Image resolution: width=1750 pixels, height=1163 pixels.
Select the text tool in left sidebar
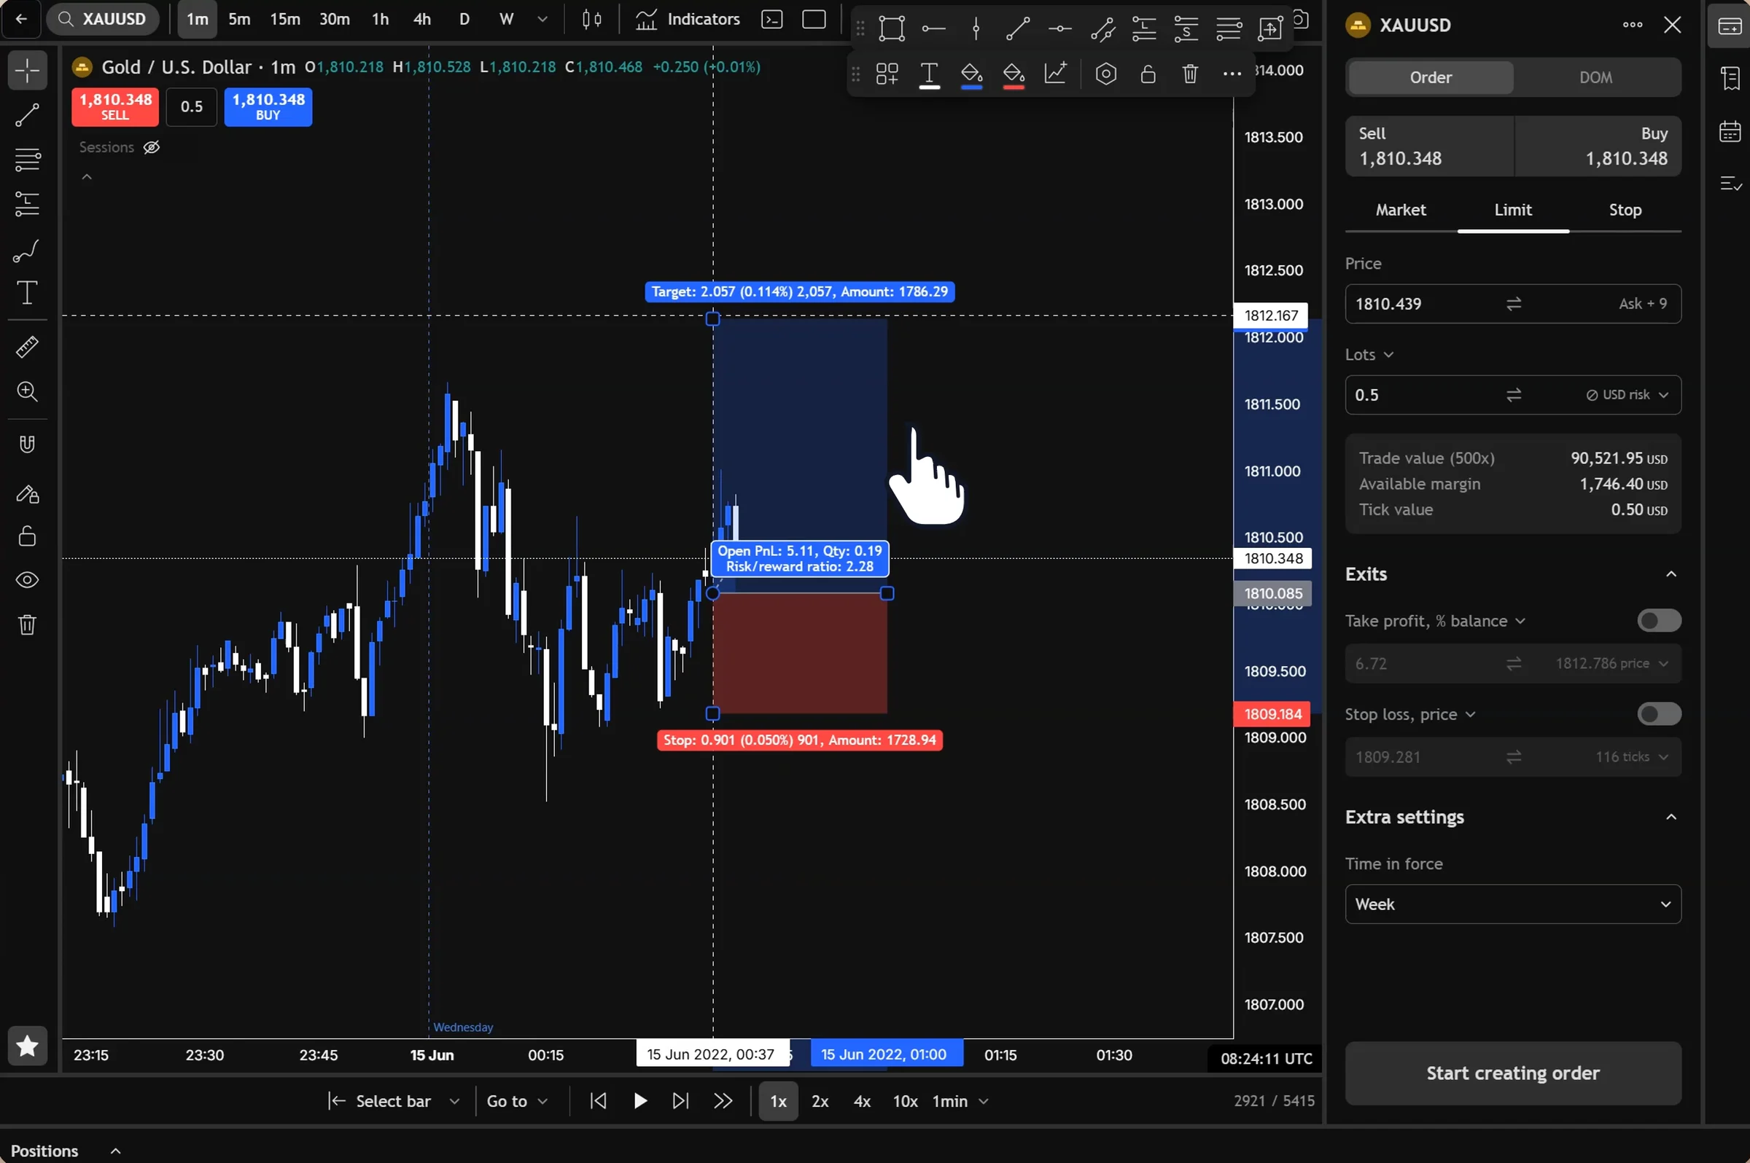pos(28,293)
